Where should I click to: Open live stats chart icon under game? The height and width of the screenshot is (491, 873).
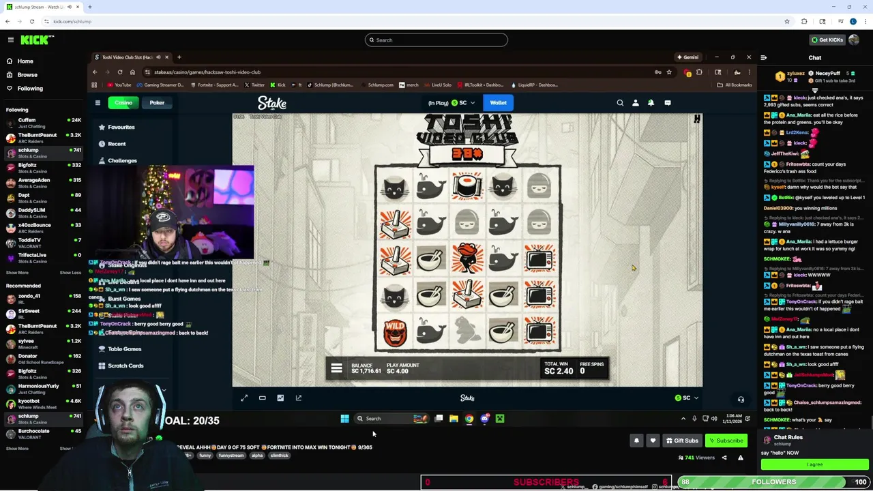pos(280,398)
